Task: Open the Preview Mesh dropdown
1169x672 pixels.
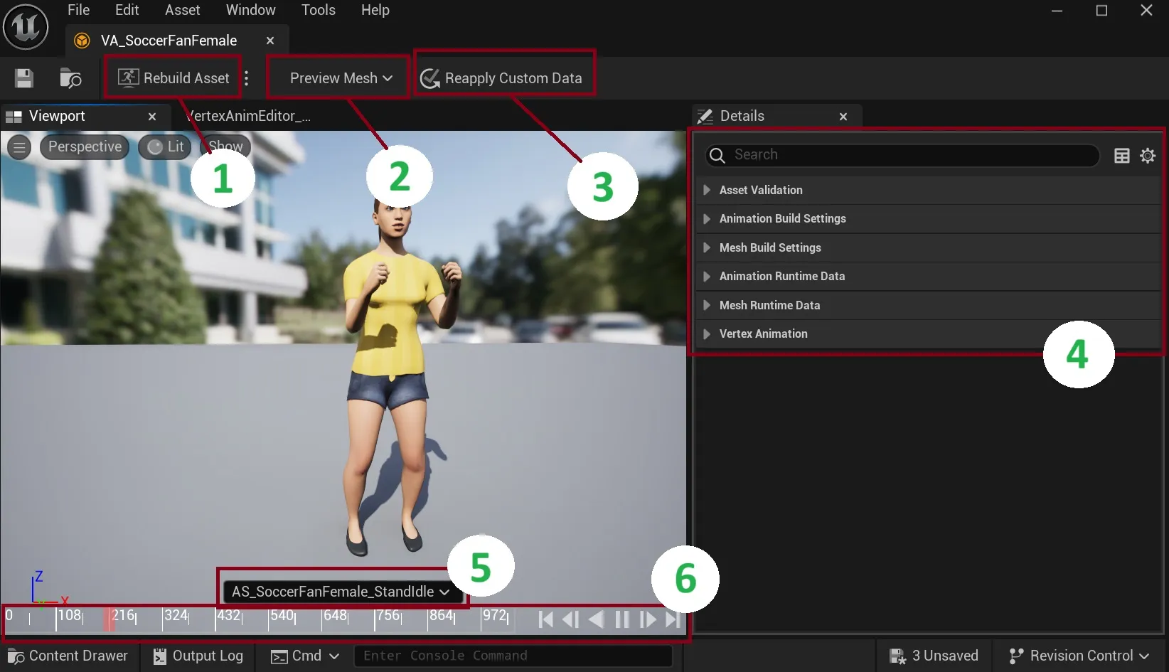Action: (337, 78)
